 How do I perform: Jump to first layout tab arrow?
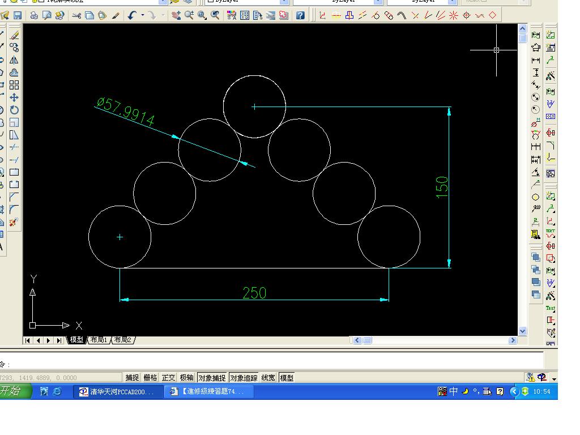click(28, 340)
